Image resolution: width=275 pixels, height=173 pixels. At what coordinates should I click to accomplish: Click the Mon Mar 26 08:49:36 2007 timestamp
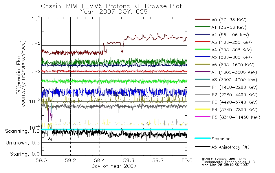[225, 165]
